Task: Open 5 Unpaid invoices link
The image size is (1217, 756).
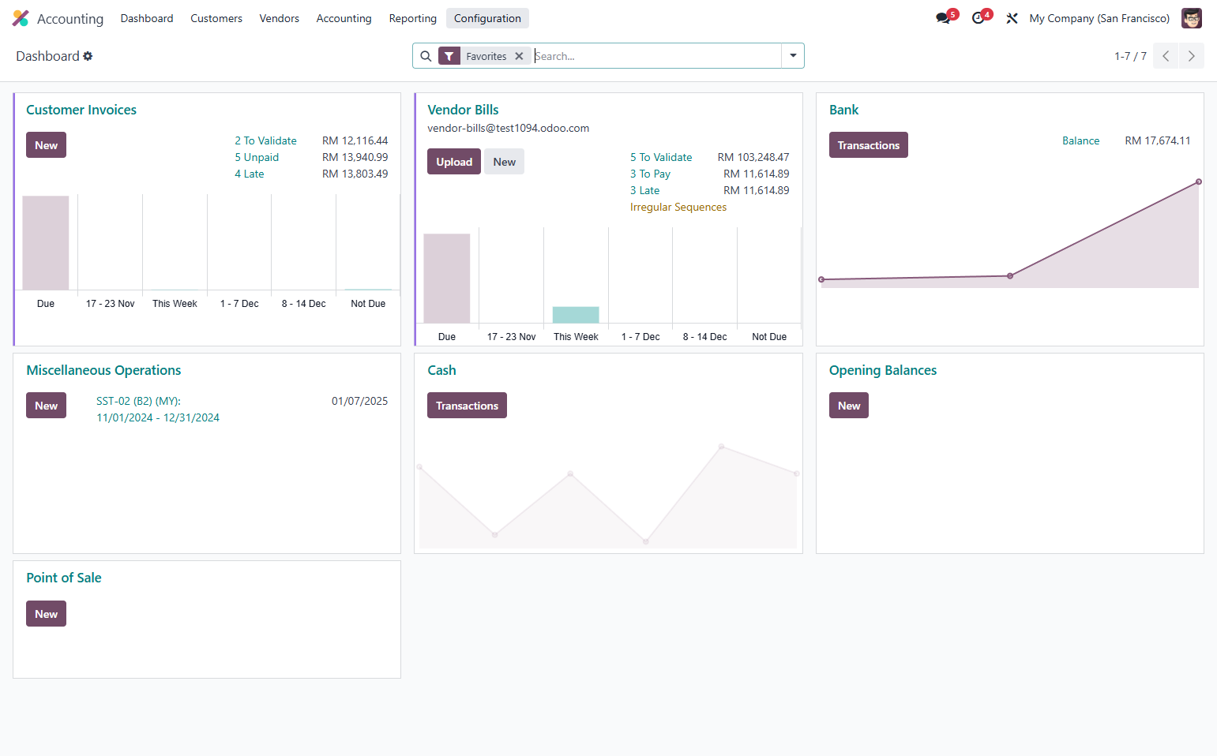Action: (x=257, y=157)
